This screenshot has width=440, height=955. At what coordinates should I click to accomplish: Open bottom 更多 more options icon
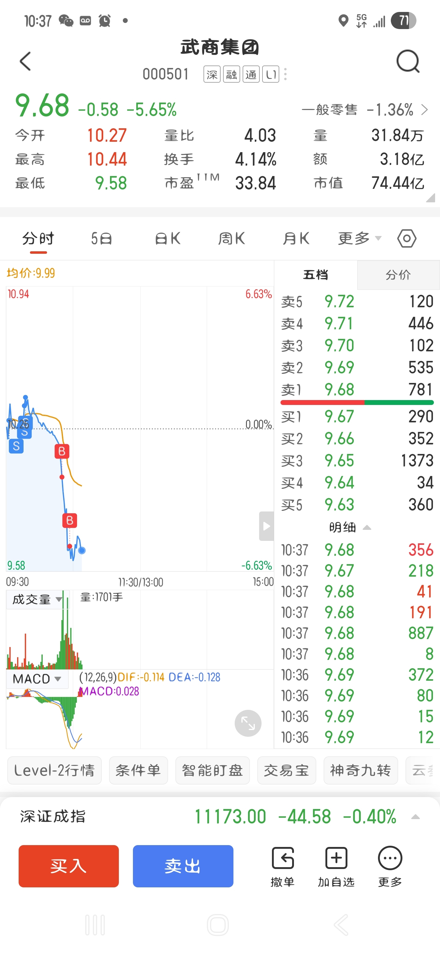click(x=390, y=867)
